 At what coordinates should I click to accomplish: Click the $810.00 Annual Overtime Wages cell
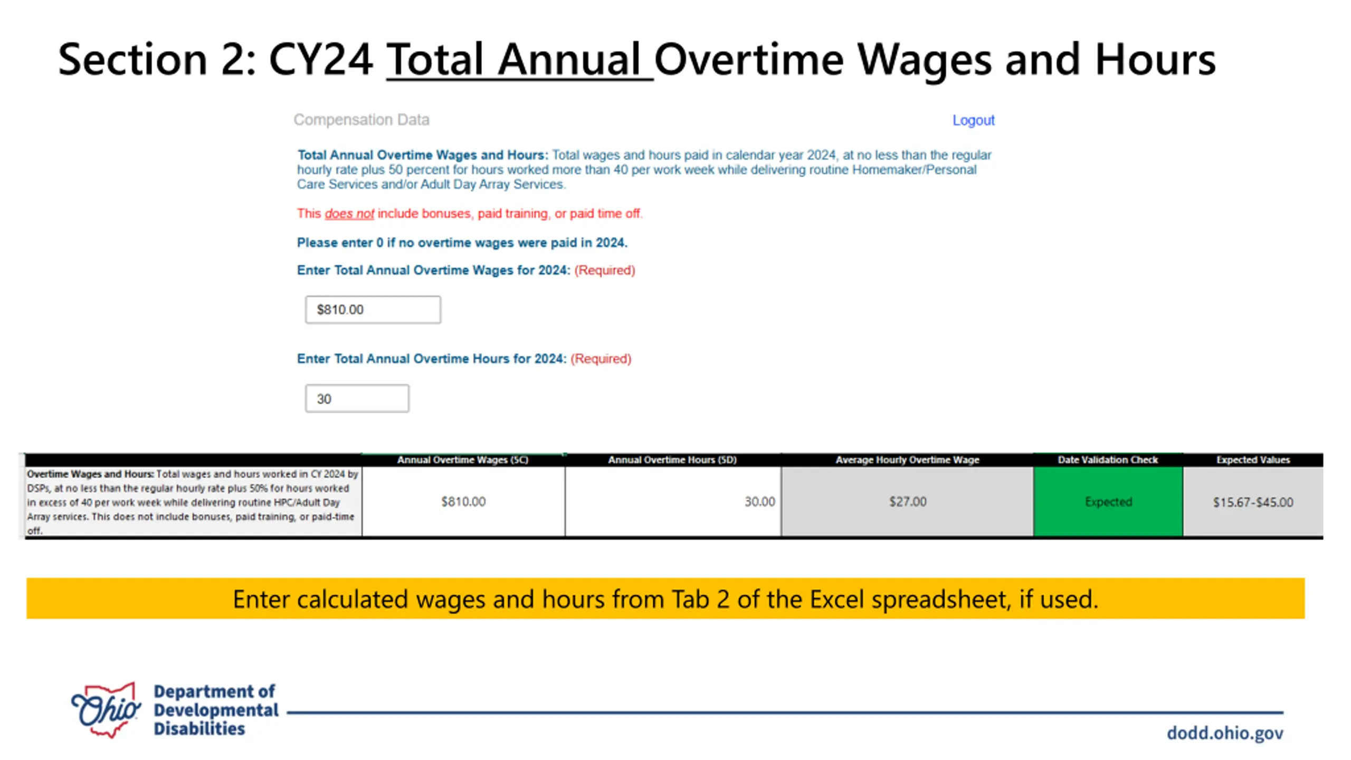point(463,501)
